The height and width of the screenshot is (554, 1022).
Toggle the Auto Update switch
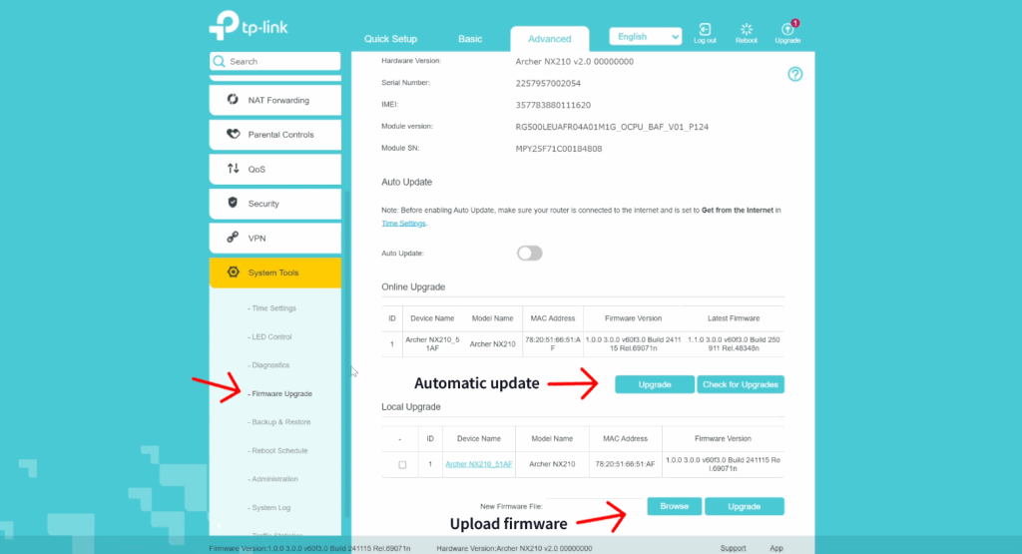tap(529, 253)
